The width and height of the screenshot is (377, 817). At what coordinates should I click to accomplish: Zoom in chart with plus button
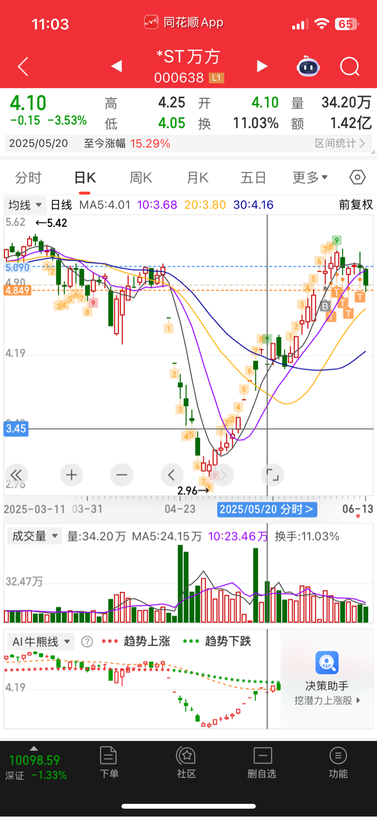[72, 475]
